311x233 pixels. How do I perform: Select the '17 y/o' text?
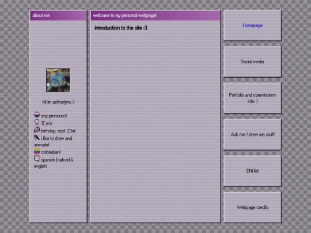click(47, 124)
